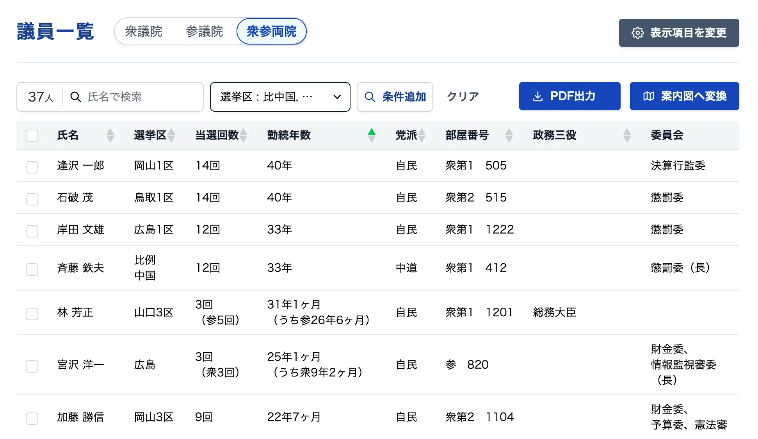Viewport: 758px width, 439px height.
Task: Click the 9回 election count cell
Action: 204,417
